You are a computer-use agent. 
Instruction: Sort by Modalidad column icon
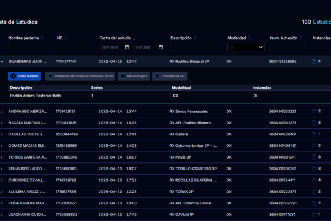click(249, 38)
